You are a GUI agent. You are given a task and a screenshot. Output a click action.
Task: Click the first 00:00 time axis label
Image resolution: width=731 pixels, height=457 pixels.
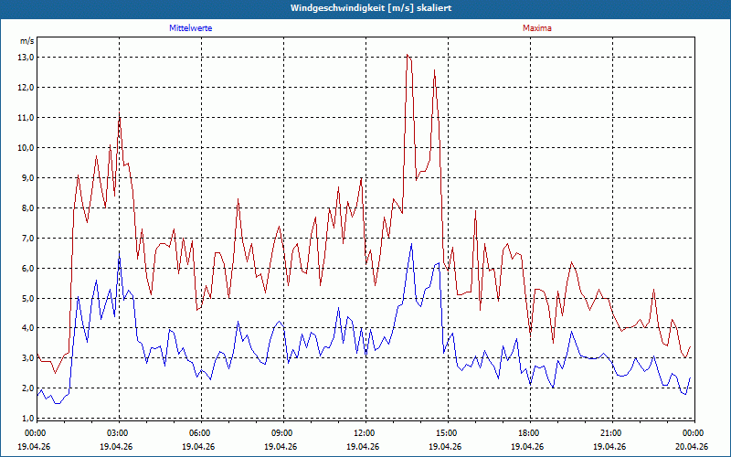click(34, 433)
